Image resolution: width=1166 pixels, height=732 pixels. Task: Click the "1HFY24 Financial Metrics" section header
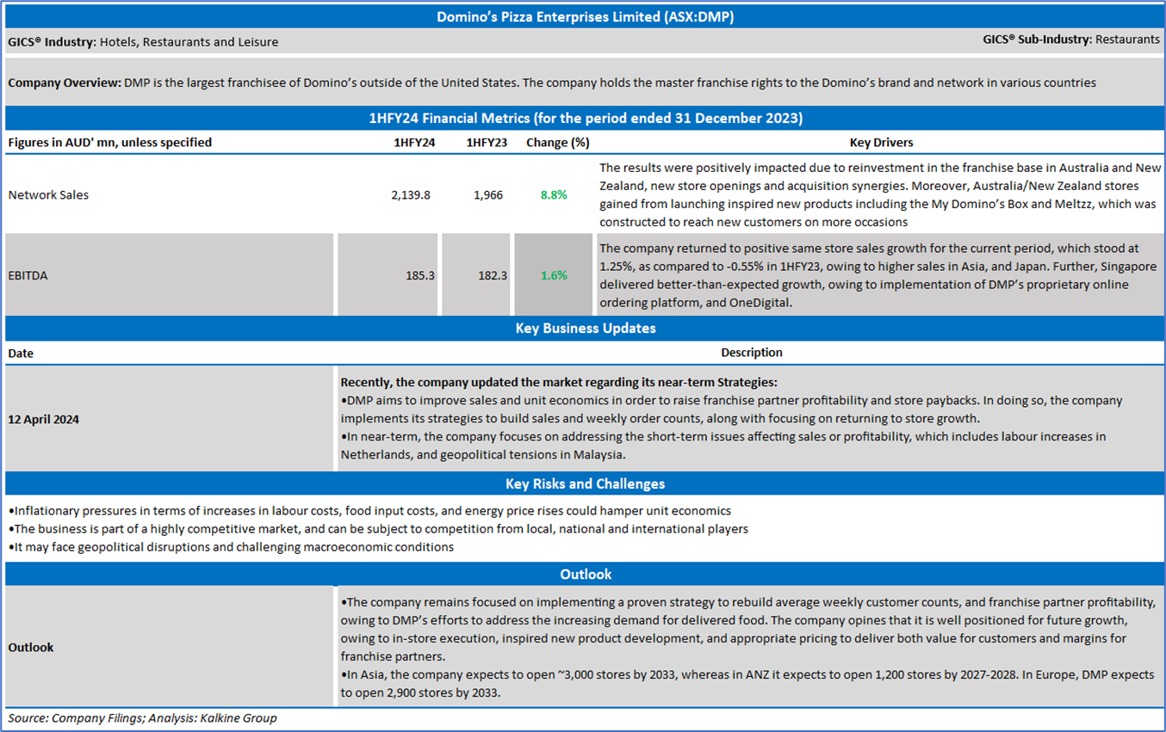tap(584, 118)
